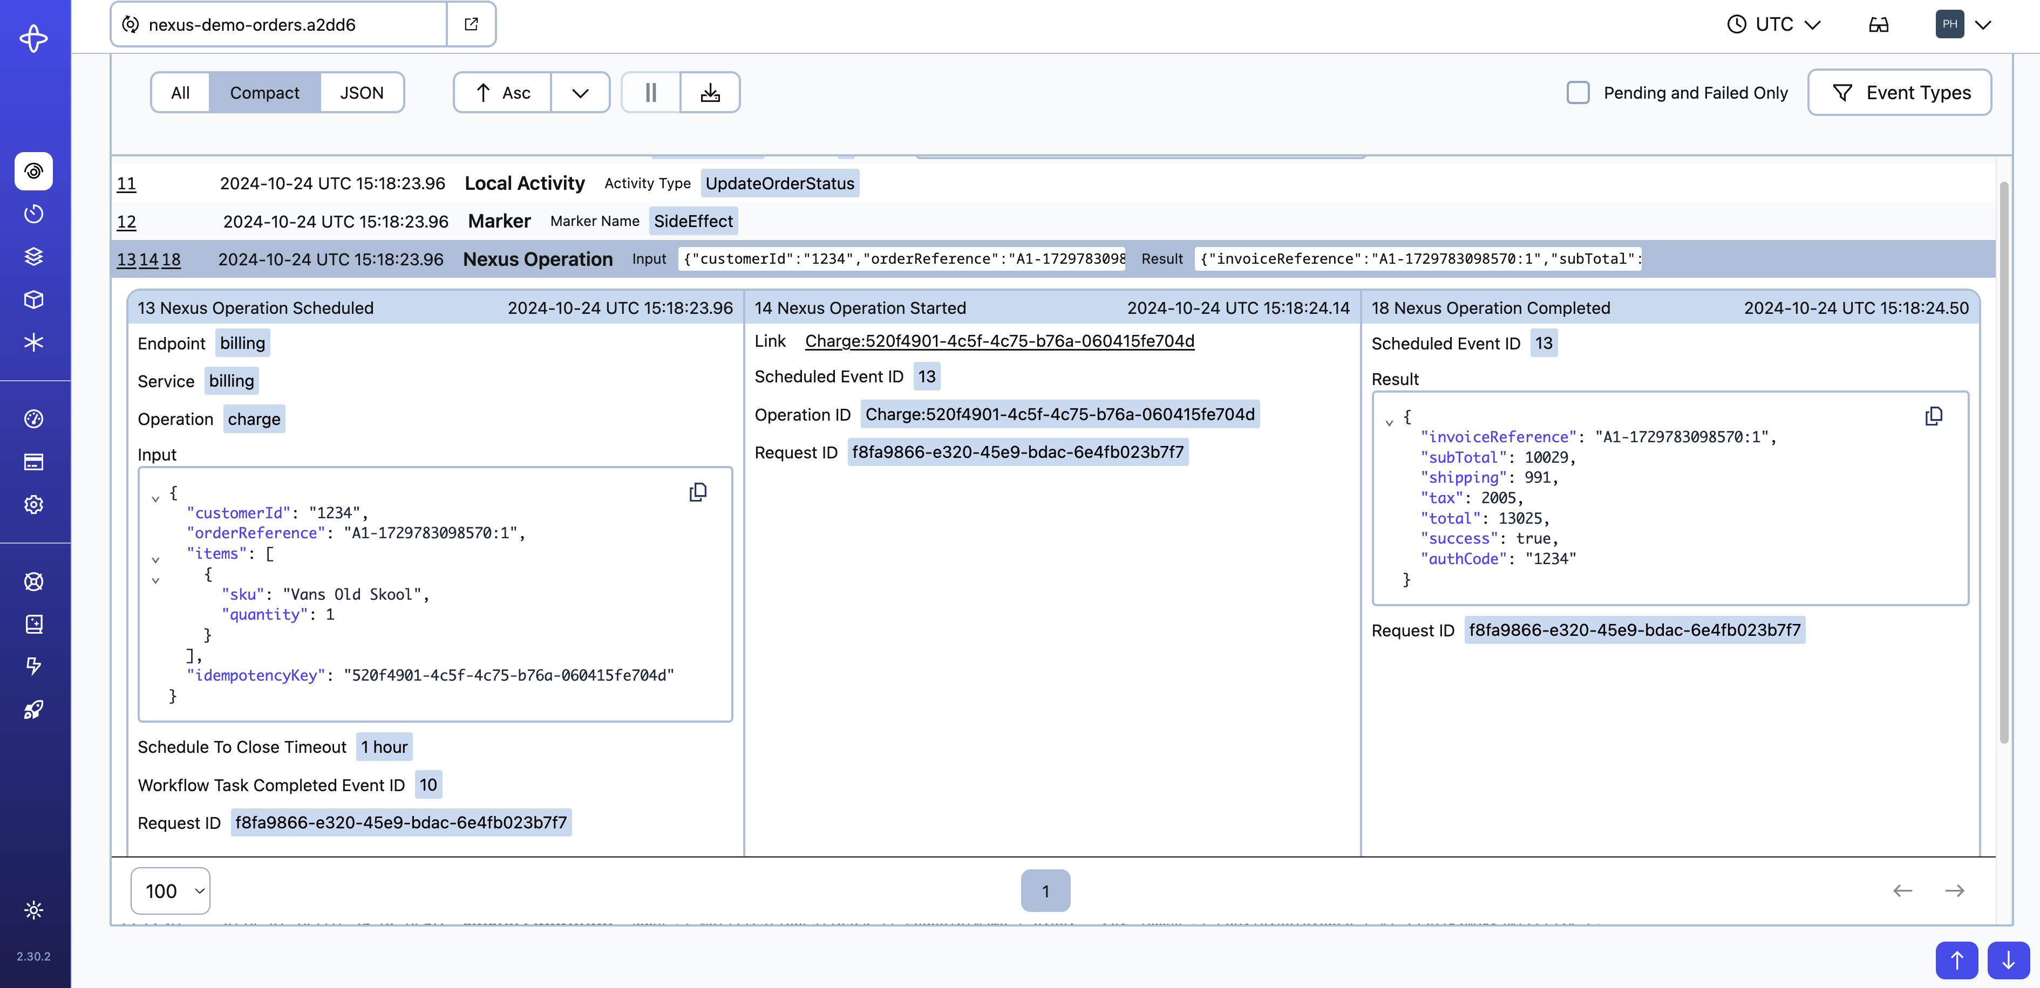
Task: Jump to top with up arrow button
Action: pyautogui.click(x=1957, y=961)
